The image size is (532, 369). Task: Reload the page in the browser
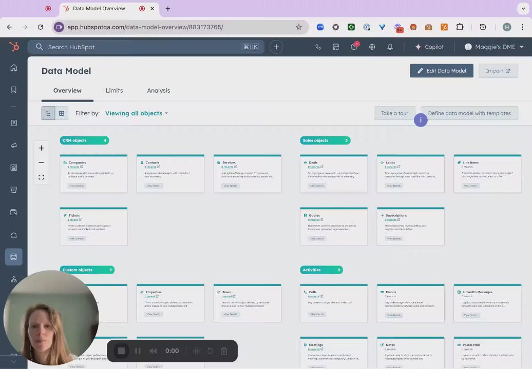point(41,27)
